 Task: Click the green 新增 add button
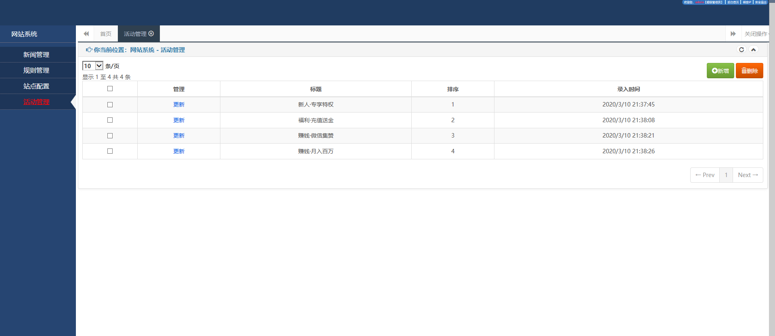click(720, 71)
